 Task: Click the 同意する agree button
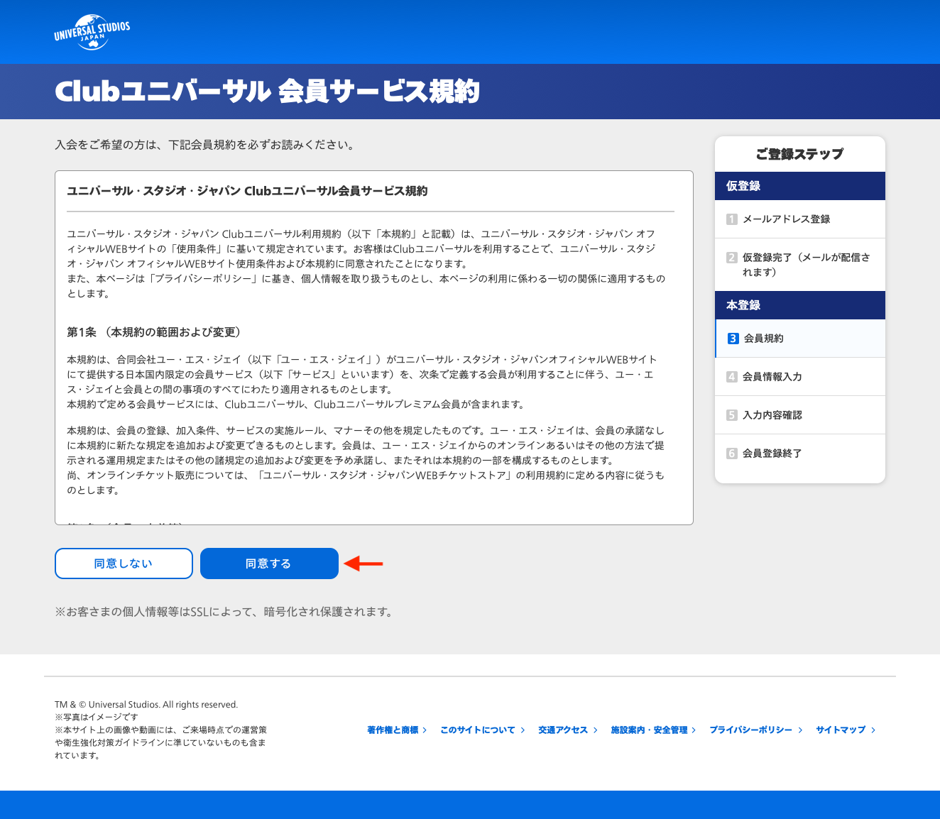click(269, 564)
